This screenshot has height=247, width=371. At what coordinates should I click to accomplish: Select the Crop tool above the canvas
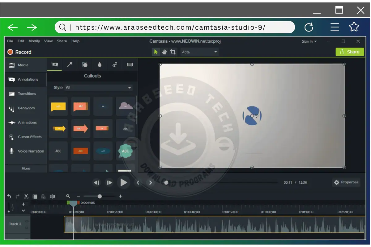pos(173,52)
